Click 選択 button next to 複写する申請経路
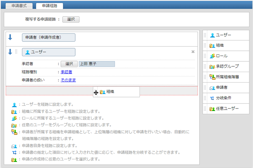 (71, 19)
